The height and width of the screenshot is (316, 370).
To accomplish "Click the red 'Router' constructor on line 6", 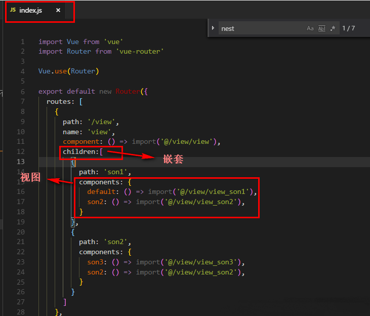I will [x=128, y=91].
